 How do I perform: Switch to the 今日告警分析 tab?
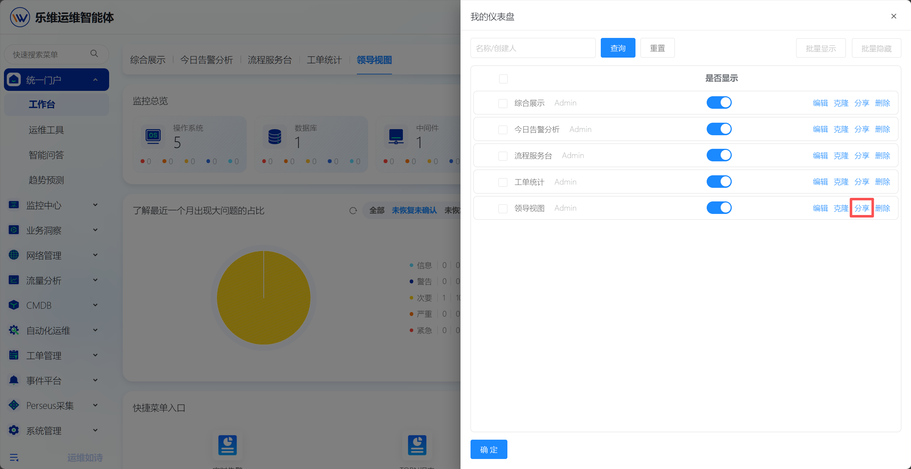[206, 60]
